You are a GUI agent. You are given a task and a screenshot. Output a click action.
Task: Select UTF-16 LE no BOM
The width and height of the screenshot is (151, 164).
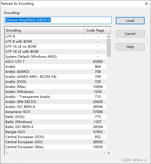coord(56,47)
